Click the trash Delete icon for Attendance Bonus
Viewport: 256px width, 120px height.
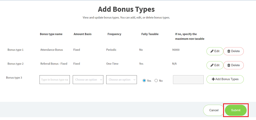click(229, 51)
